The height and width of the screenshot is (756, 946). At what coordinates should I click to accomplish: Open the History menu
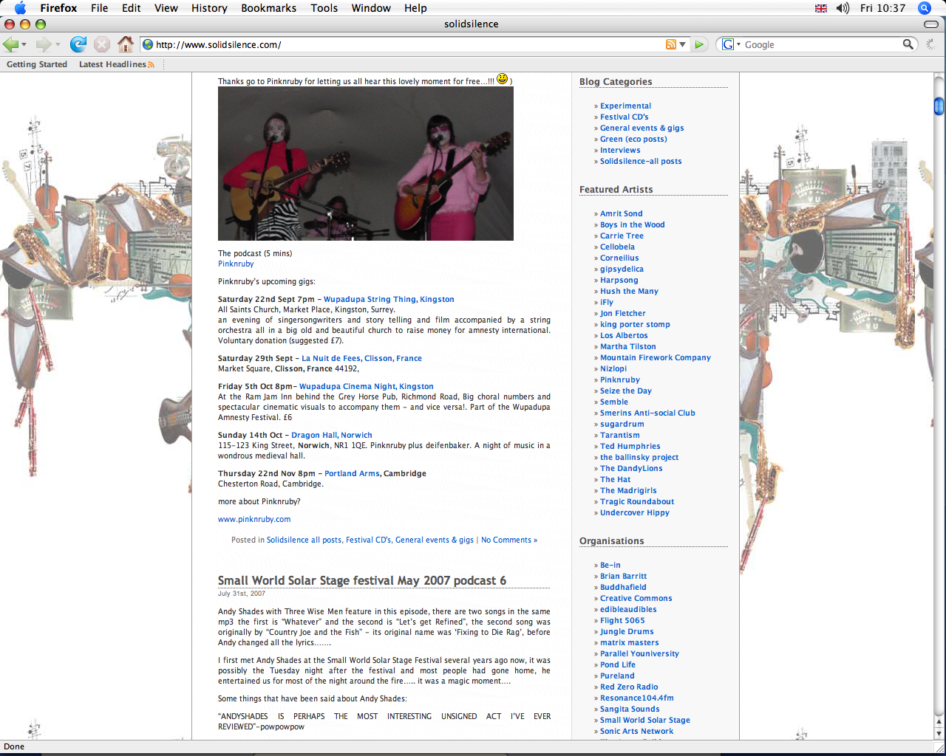tap(209, 8)
